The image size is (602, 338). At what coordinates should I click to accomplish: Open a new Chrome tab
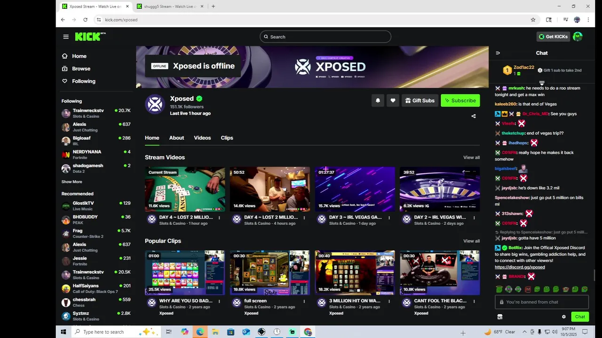[213, 7]
